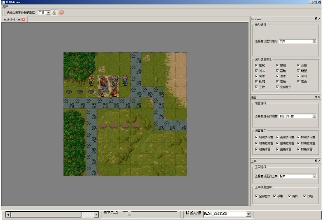Toggle the 特级坦克雷 display checkbox
323x220 pixels.
click(x=298, y=143)
